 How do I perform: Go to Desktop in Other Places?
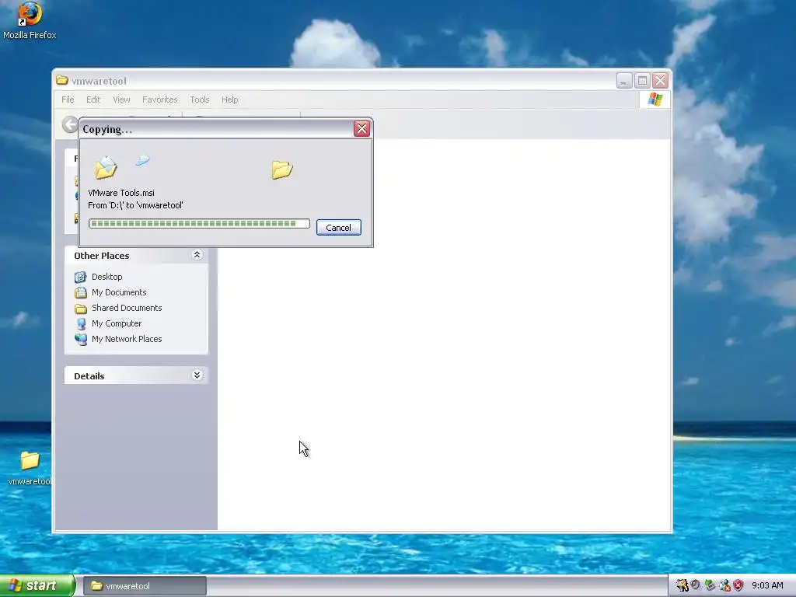point(107,277)
